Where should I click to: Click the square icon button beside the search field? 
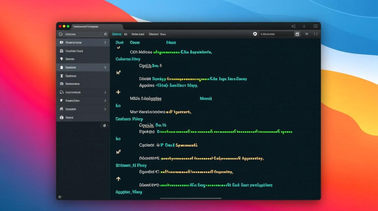(x=297, y=34)
